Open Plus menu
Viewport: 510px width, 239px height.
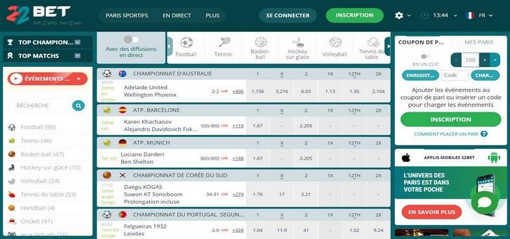[x=212, y=15]
